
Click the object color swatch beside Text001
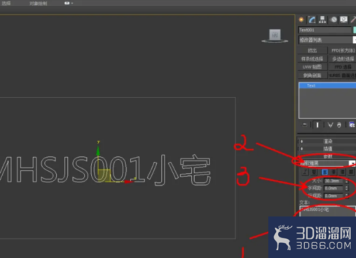354,30
